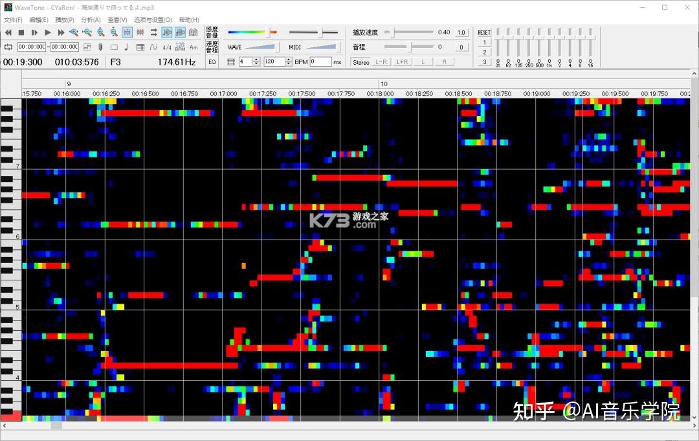Click the 1k EQ band slider

549,43
